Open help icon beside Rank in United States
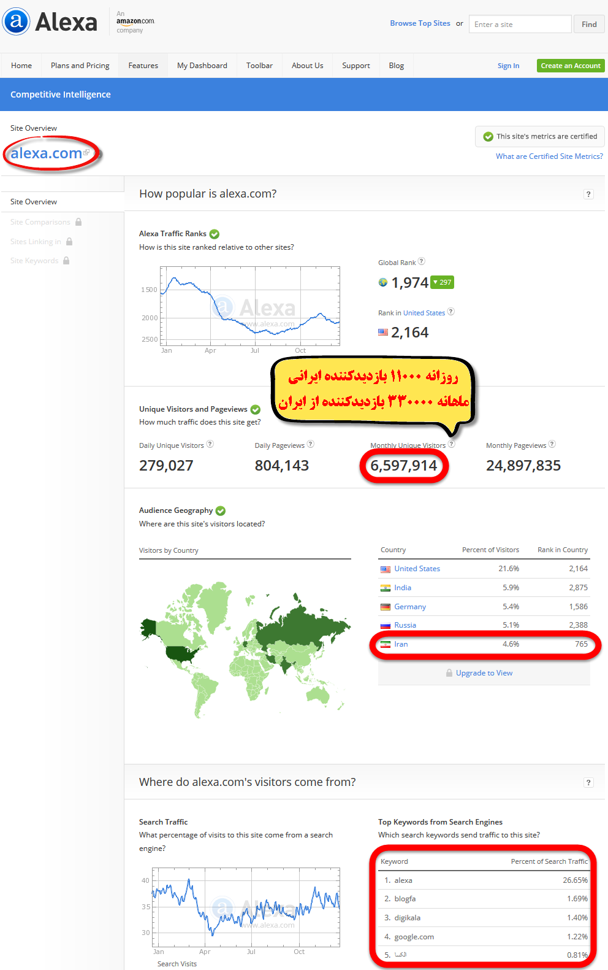Screen dimensions: 608x970 point(451,312)
